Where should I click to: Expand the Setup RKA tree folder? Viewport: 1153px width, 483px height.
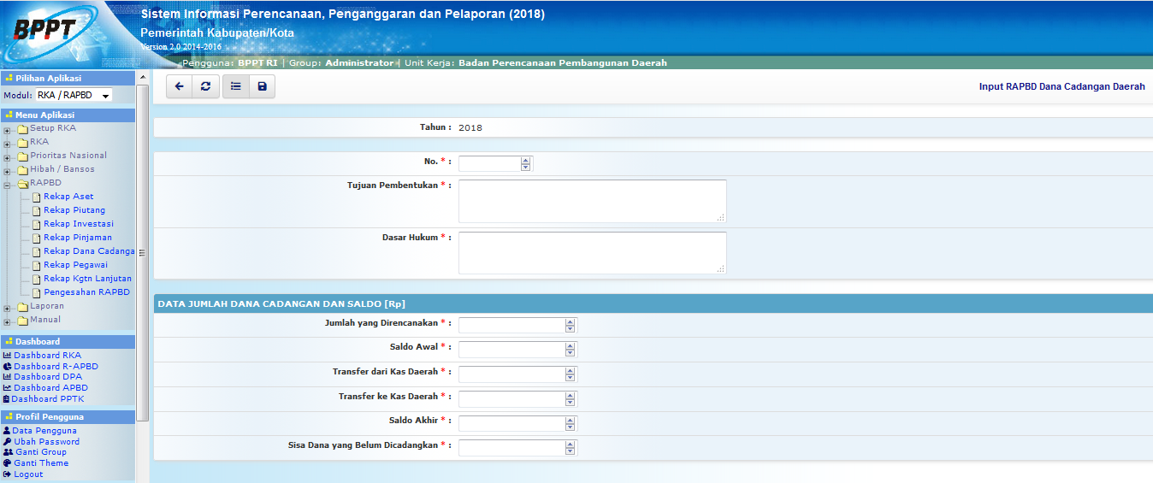(x=8, y=129)
